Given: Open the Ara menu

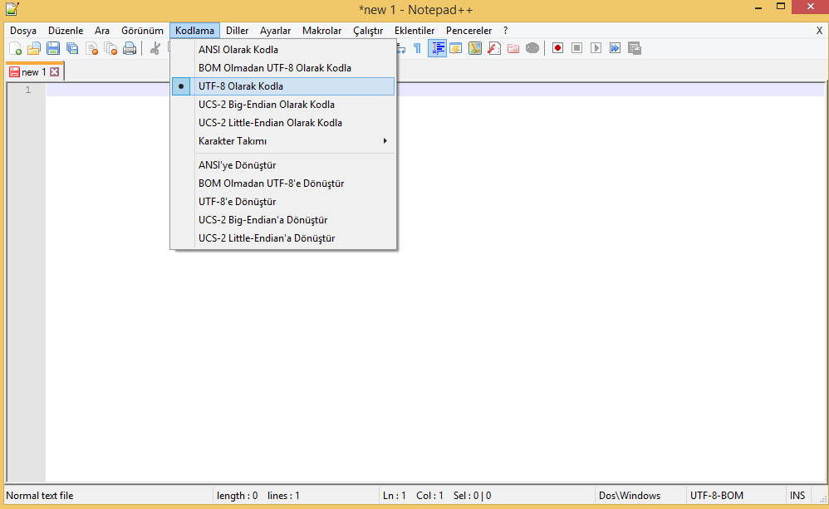Looking at the screenshot, I should click(102, 31).
